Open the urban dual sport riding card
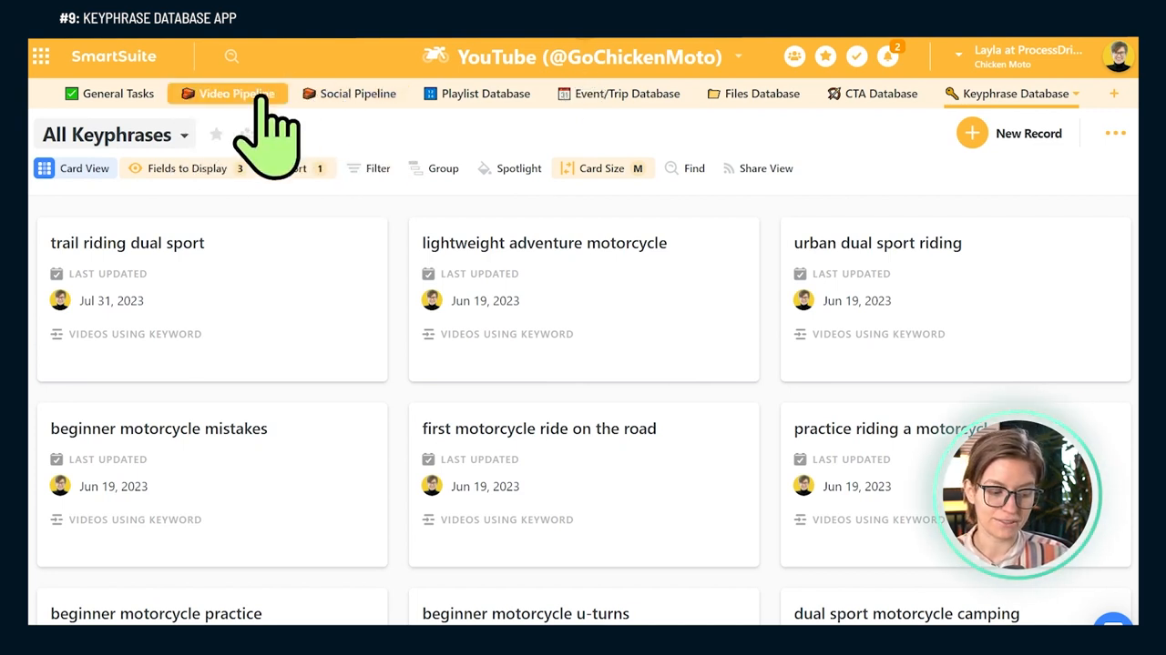1166x655 pixels. (956, 298)
